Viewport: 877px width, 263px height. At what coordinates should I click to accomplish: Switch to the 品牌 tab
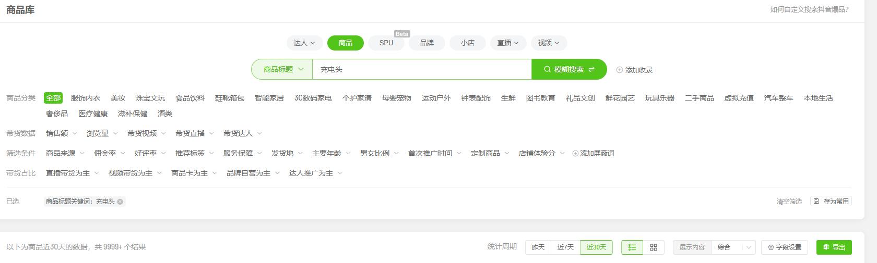pyautogui.click(x=427, y=43)
